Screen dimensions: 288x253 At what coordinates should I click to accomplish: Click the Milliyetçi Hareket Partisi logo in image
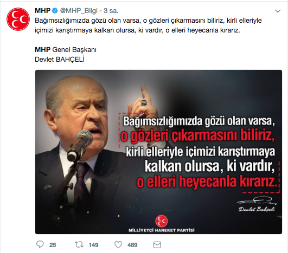[x=162, y=224]
